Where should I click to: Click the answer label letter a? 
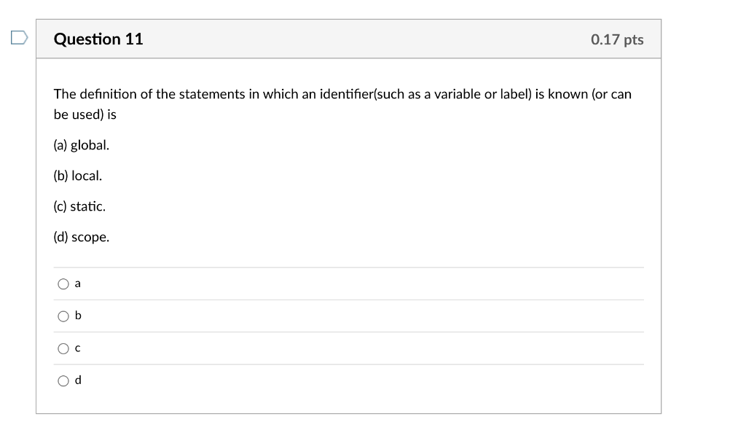(x=77, y=283)
